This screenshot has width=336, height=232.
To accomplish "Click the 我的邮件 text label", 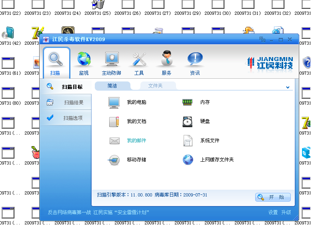I will [136, 141].
